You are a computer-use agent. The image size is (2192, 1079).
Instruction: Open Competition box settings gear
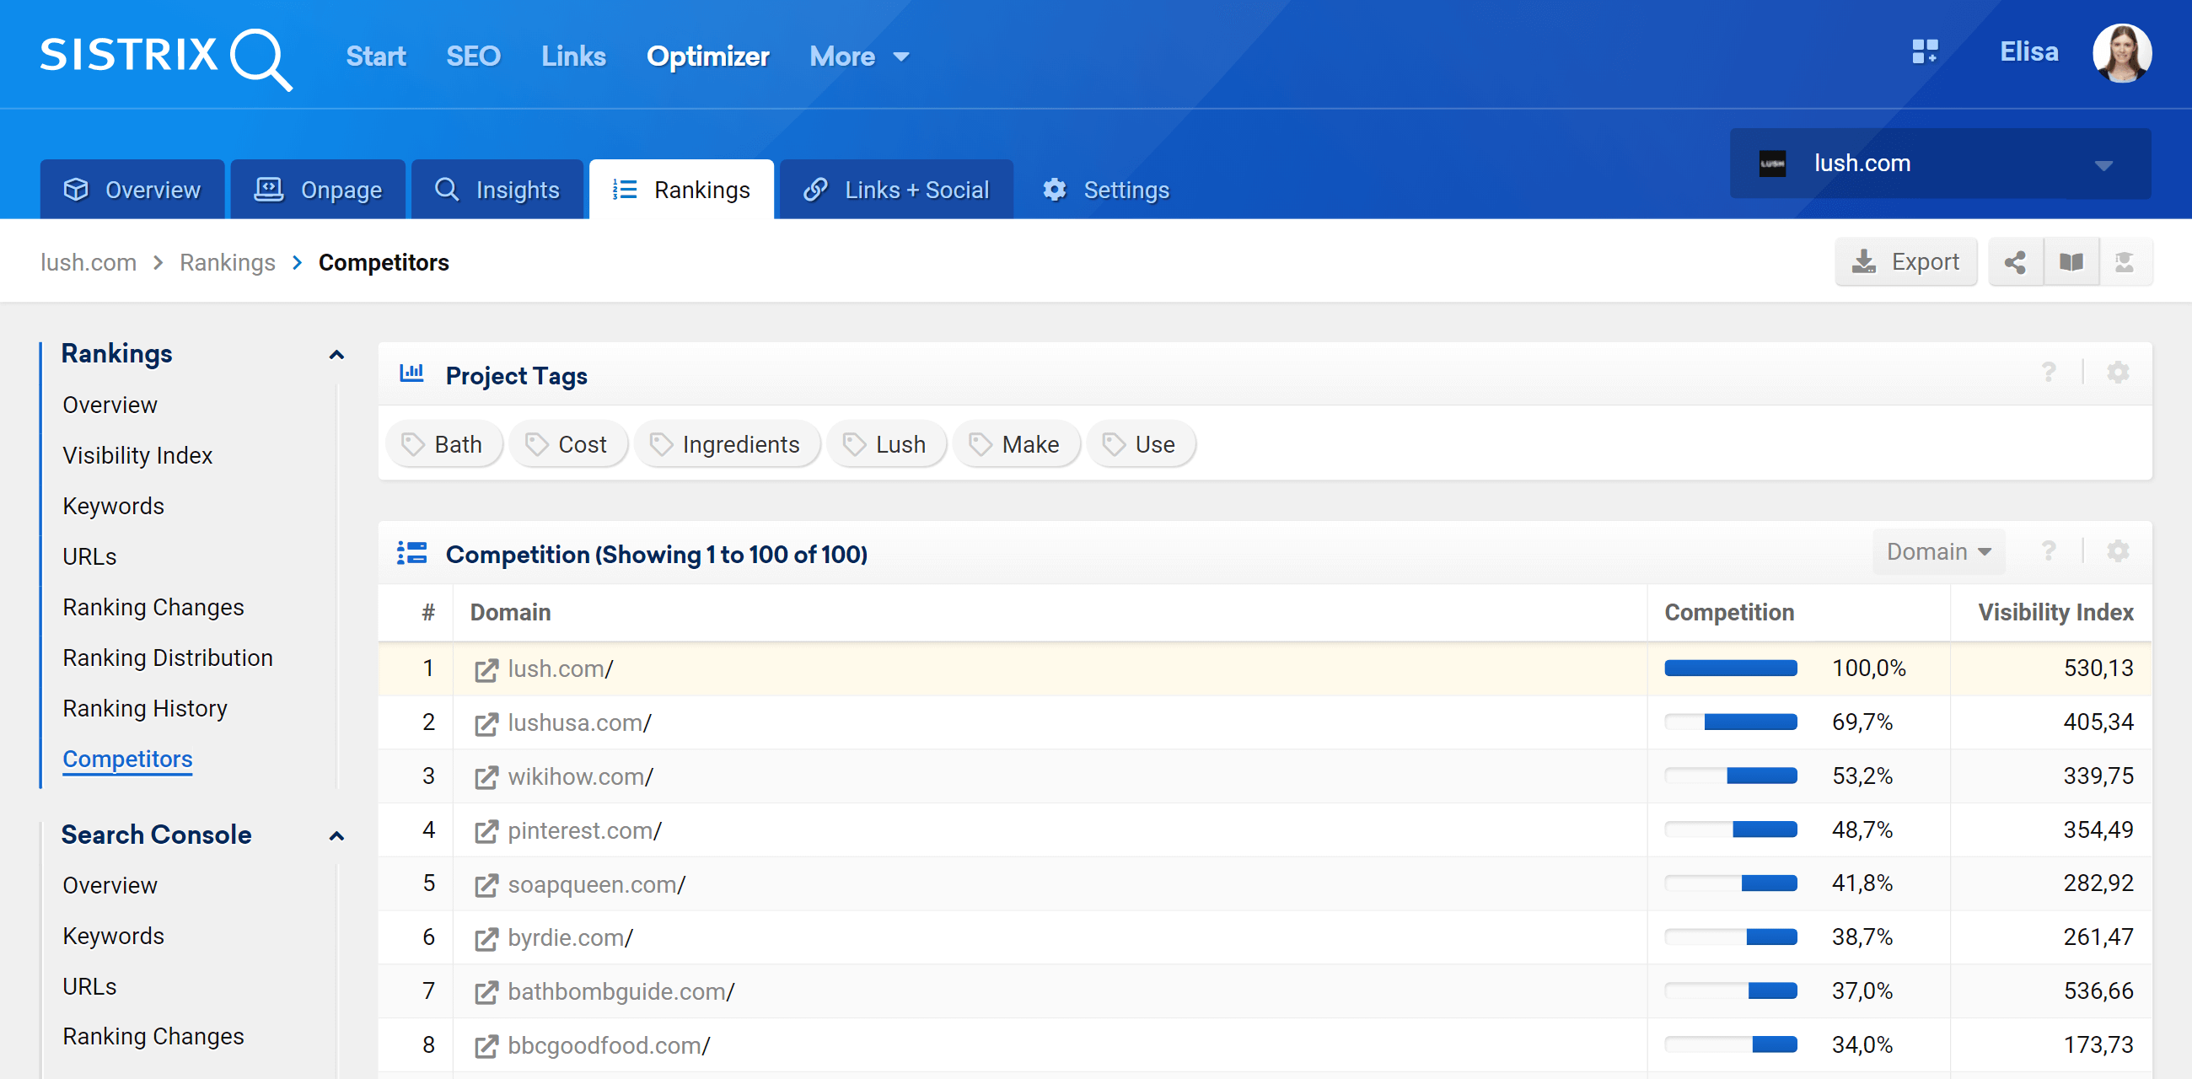click(x=2117, y=551)
